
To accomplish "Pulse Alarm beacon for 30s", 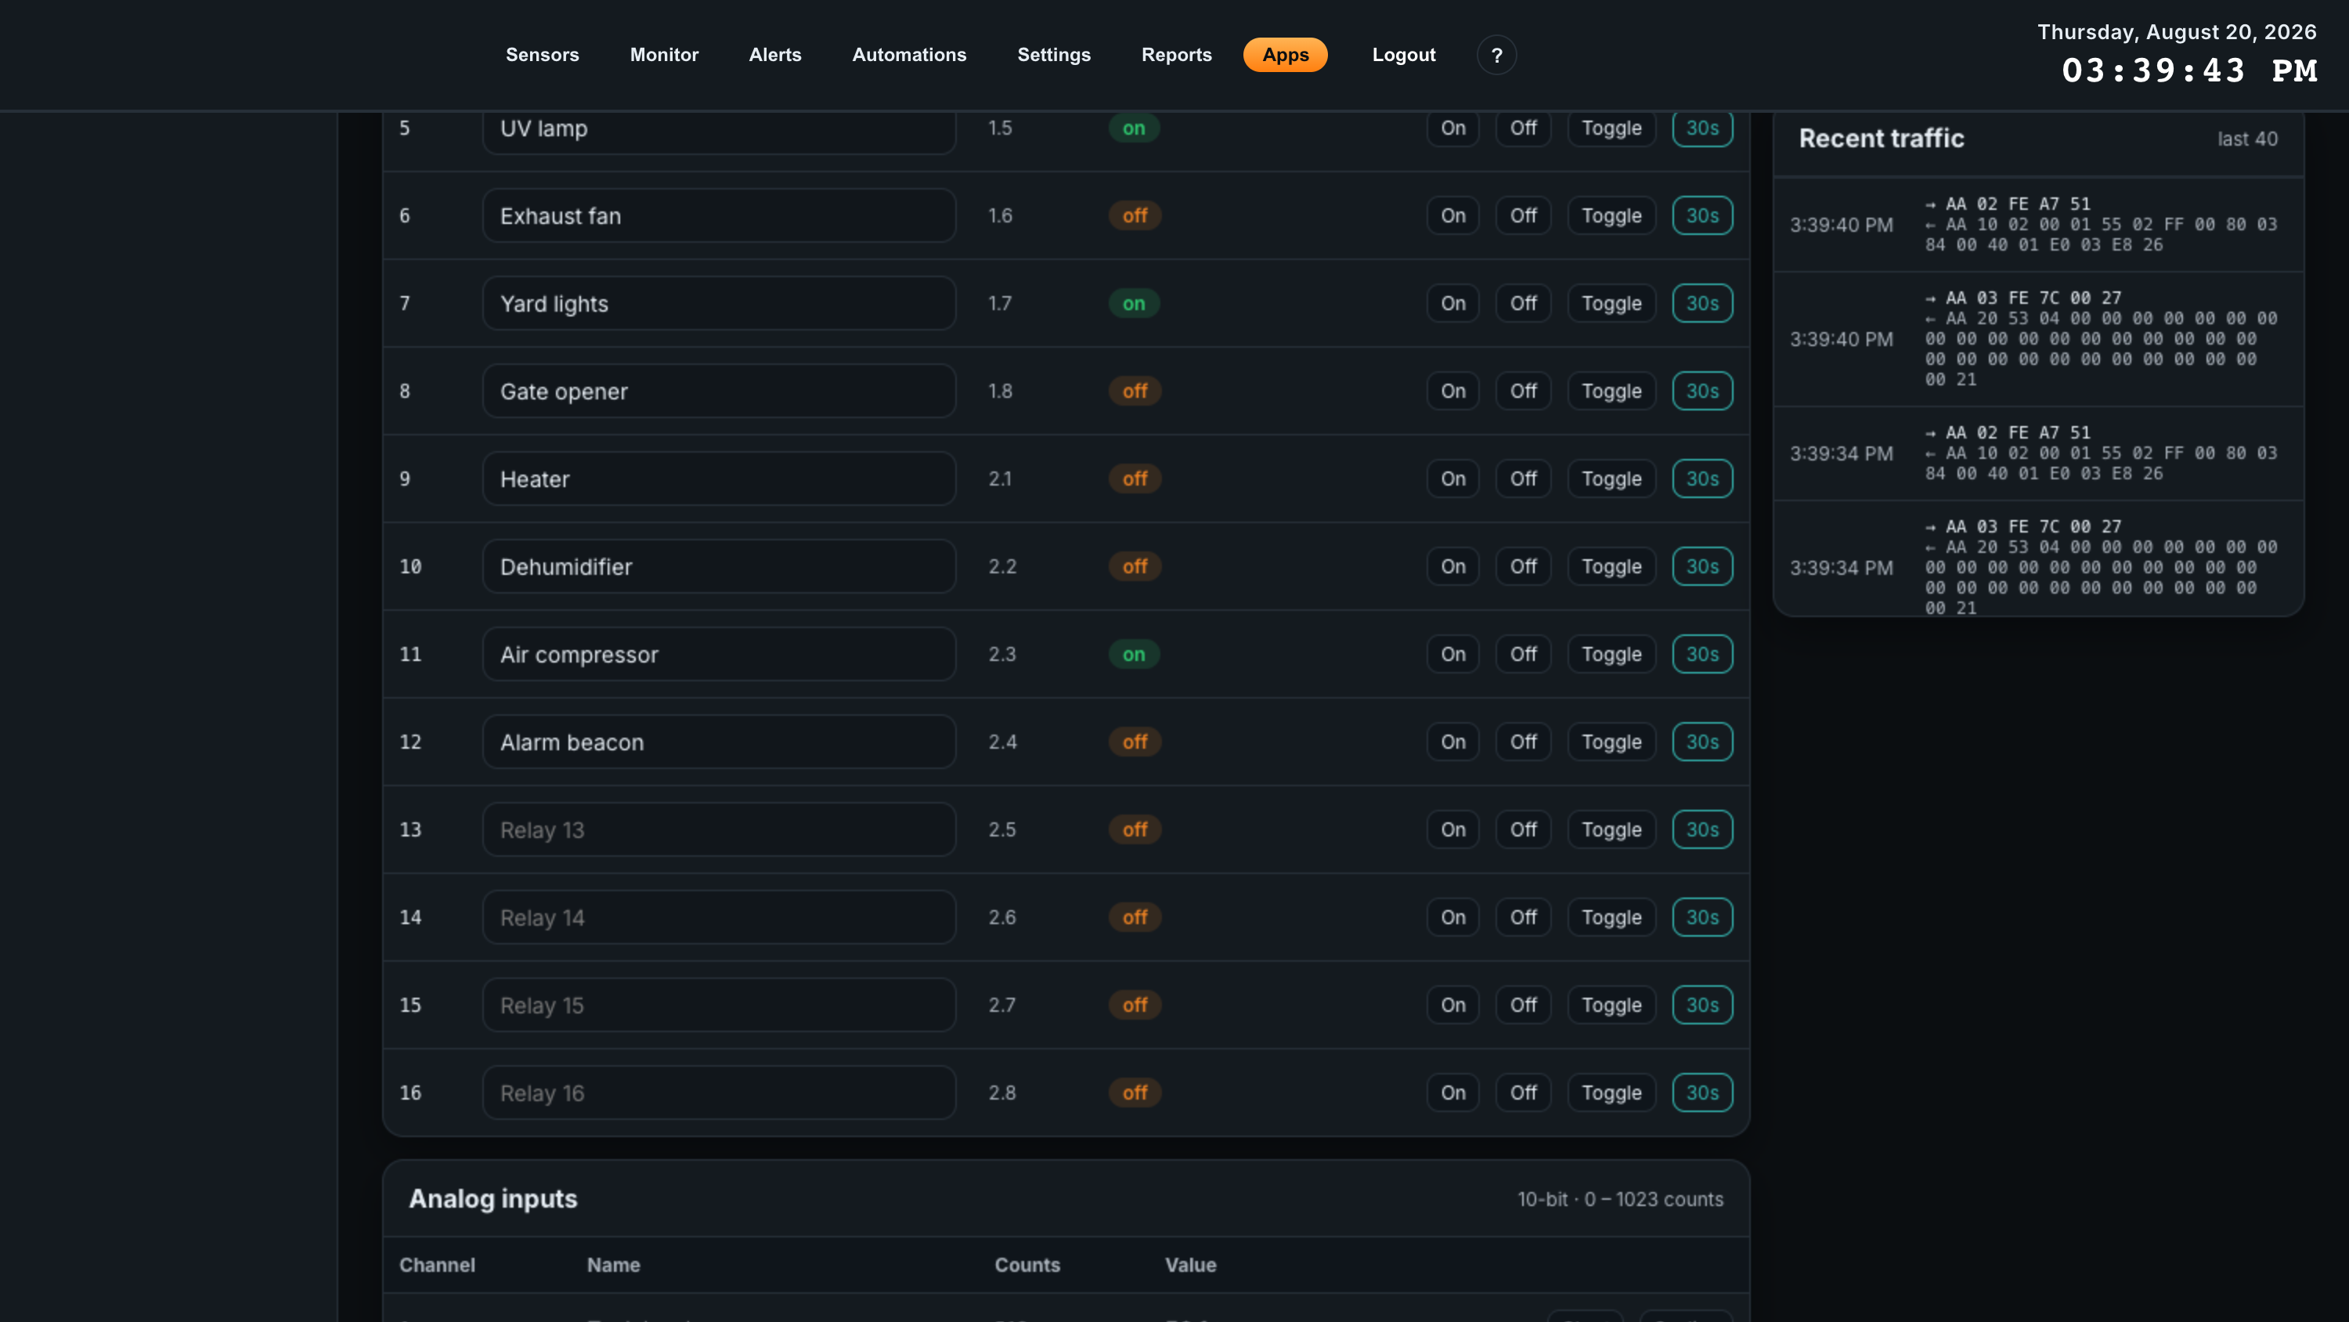I will click(1702, 741).
